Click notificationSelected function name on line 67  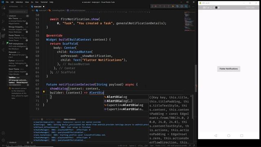pyautogui.click(x=77, y=85)
